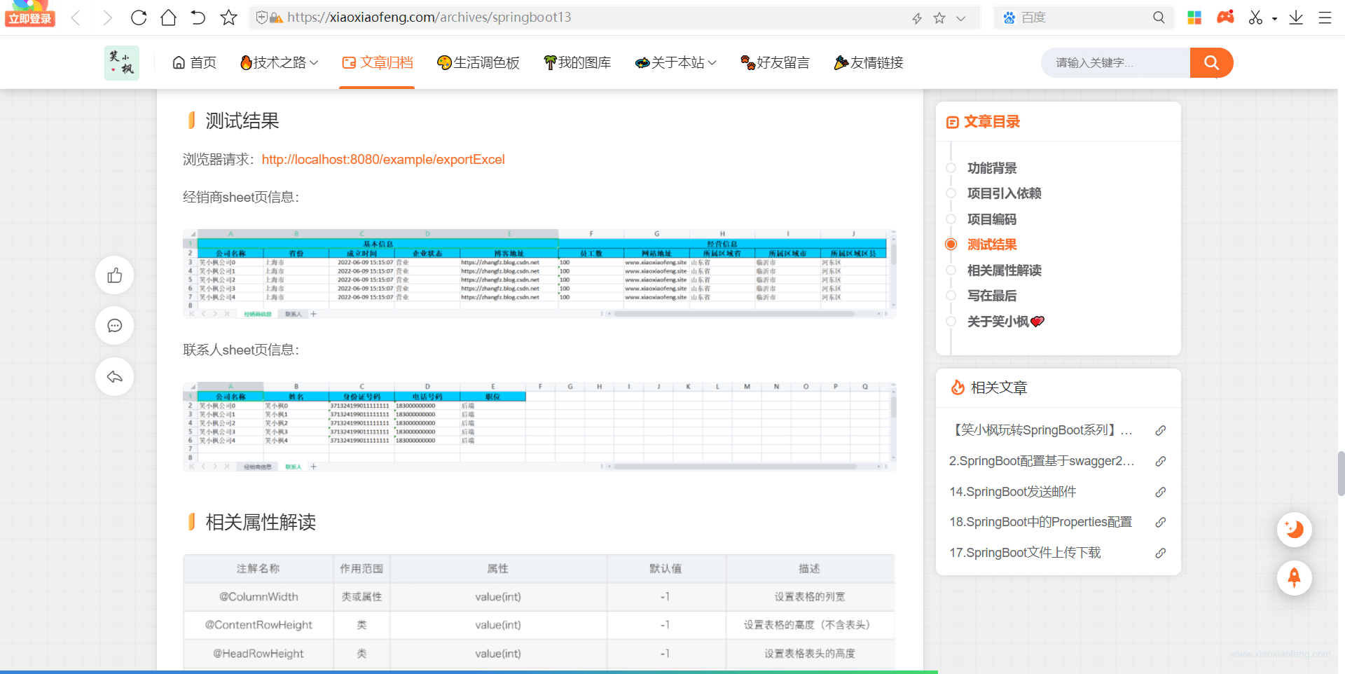Open the browser hamburger menu

[1325, 18]
